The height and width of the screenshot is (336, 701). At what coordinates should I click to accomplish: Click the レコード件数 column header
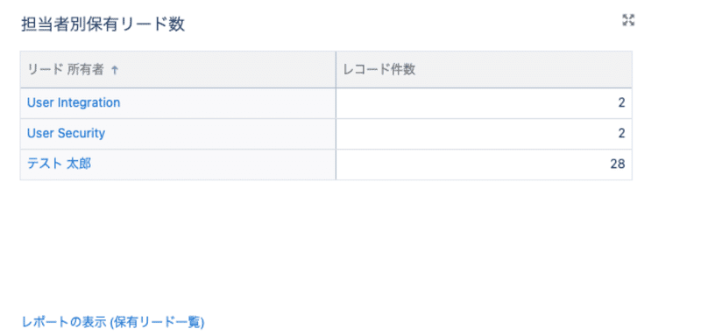(484, 70)
